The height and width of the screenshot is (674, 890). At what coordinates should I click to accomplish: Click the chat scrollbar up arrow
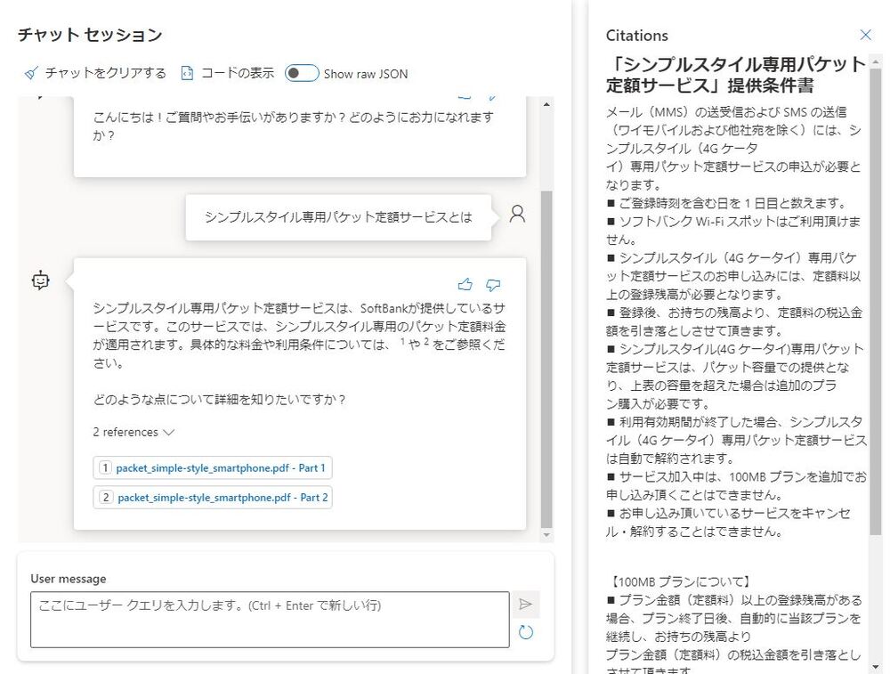pyautogui.click(x=546, y=103)
